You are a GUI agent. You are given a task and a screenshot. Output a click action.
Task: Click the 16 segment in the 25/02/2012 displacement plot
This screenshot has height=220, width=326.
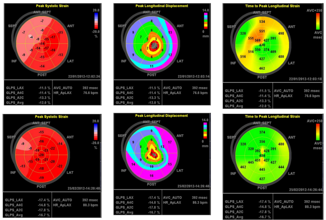point(152,175)
